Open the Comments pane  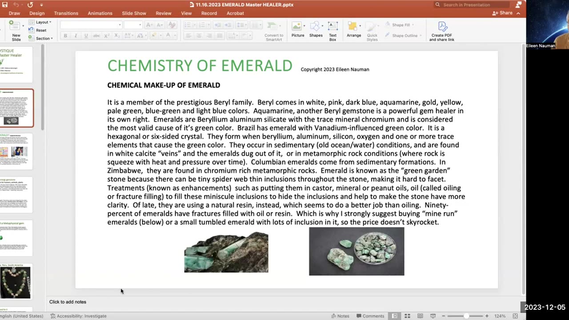click(x=370, y=316)
